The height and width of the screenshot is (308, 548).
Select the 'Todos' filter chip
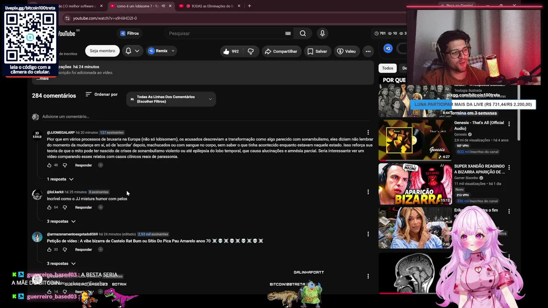click(x=387, y=68)
